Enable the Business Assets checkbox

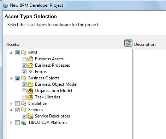(24, 59)
